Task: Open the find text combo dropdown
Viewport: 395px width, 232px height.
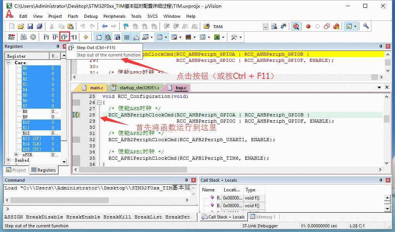Action: pos(266,27)
